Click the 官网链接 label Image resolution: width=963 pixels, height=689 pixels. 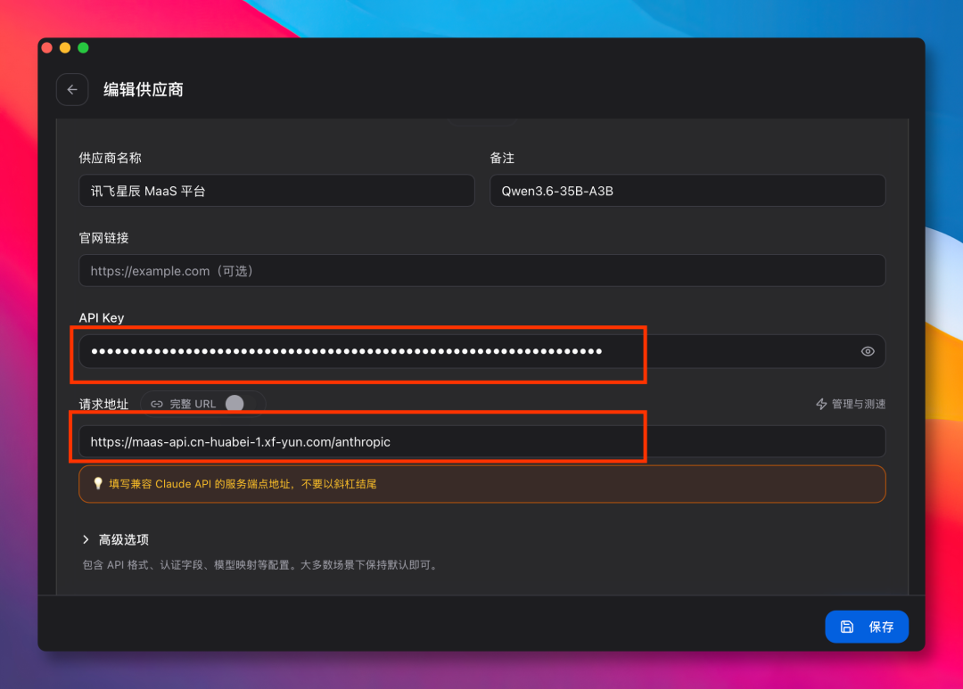tap(103, 238)
